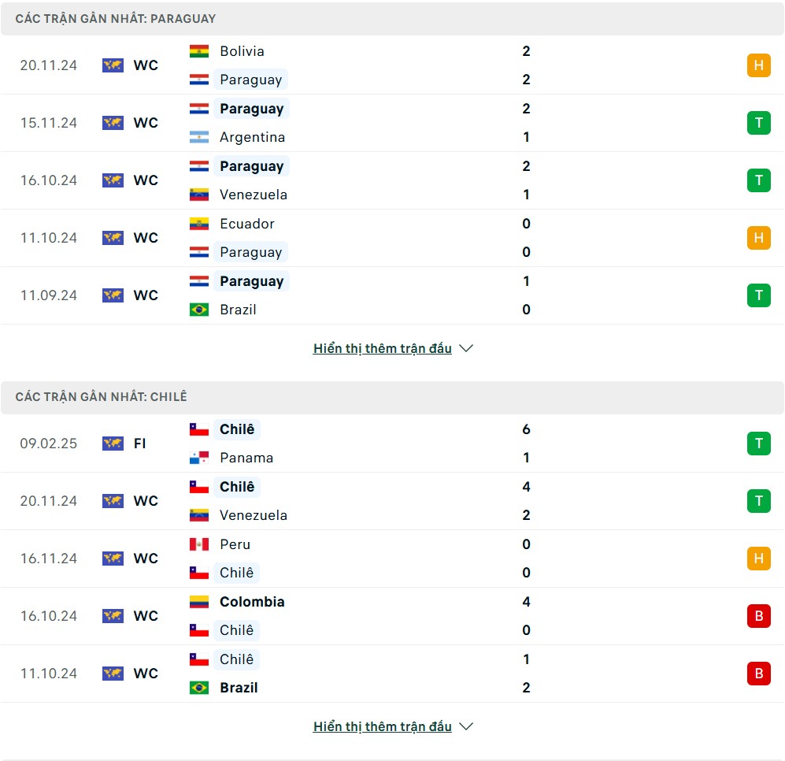The width and height of the screenshot is (785, 761).
Task: Open the Paraguay vs Brazil match row
Action: pyautogui.click(x=392, y=295)
